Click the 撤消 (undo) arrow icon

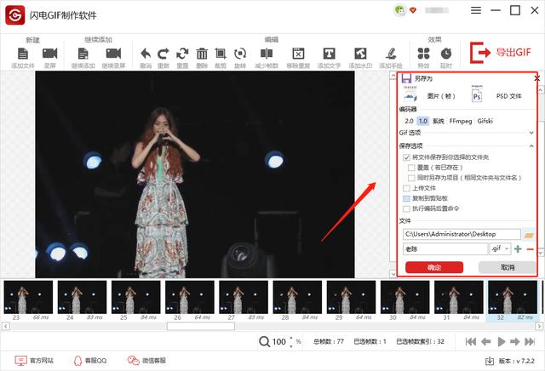[145, 54]
